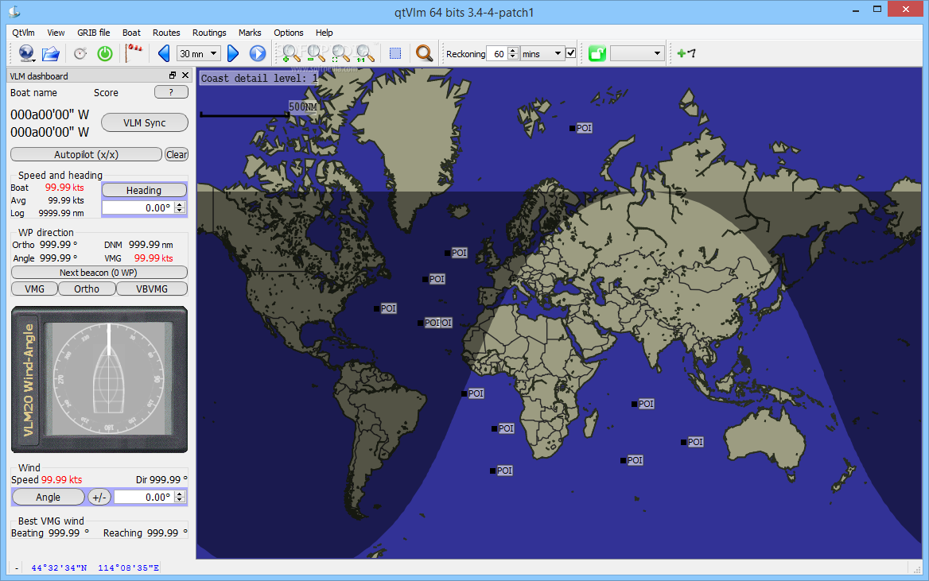Step forward with the right blue arrow
929x581 pixels.
pyautogui.click(x=233, y=54)
